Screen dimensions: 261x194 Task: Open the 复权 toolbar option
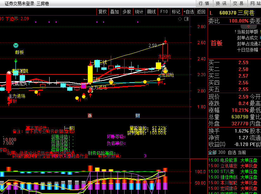(x=102, y=12)
